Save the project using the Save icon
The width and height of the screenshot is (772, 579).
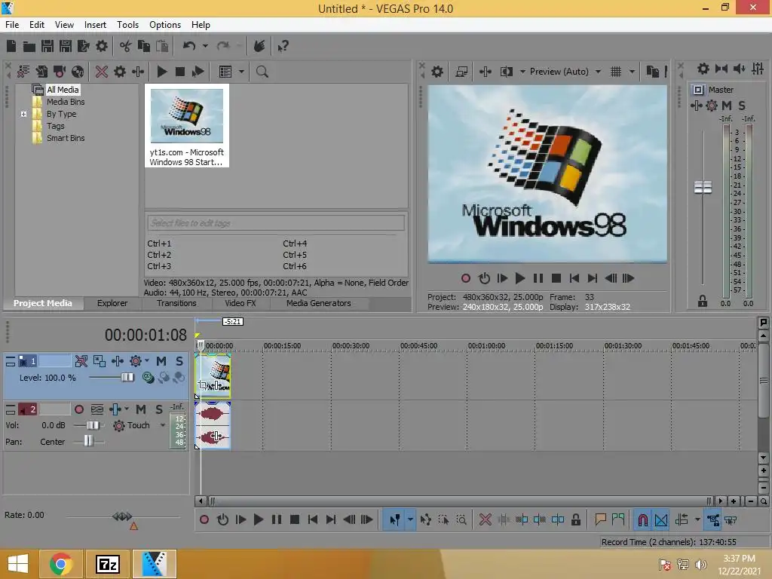coord(47,46)
